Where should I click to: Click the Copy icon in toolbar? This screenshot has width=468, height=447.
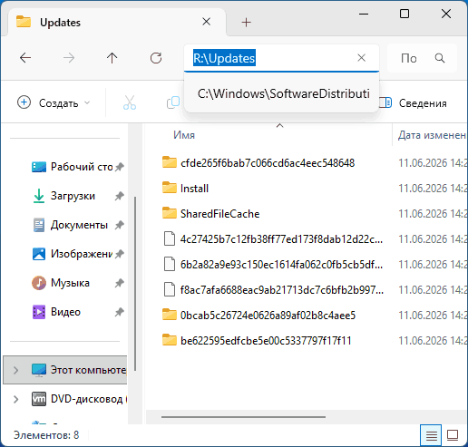(x=173, y=102)
